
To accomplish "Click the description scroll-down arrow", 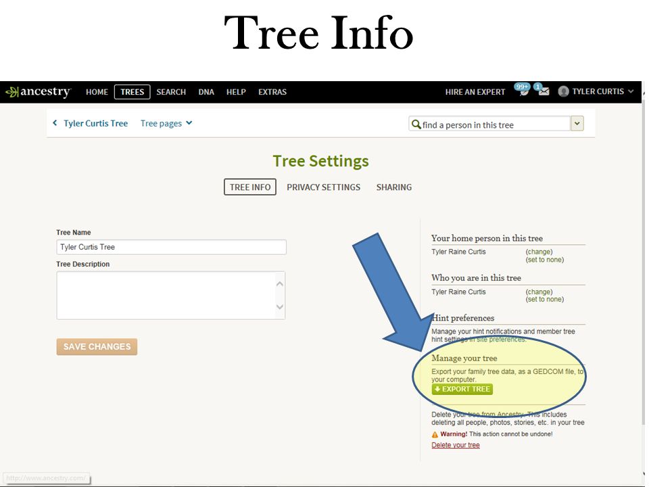I will point(280,307).
